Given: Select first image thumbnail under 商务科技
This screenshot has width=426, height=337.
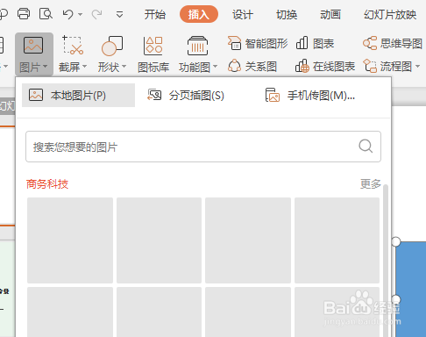Looking at the screenshot, I should tap(70, 240).
